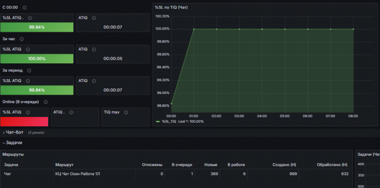Viewport: 380px width, 188px height.
Task: Click ATiQ info icon in С 00:00 section
Action: click(x=94, y=18)
